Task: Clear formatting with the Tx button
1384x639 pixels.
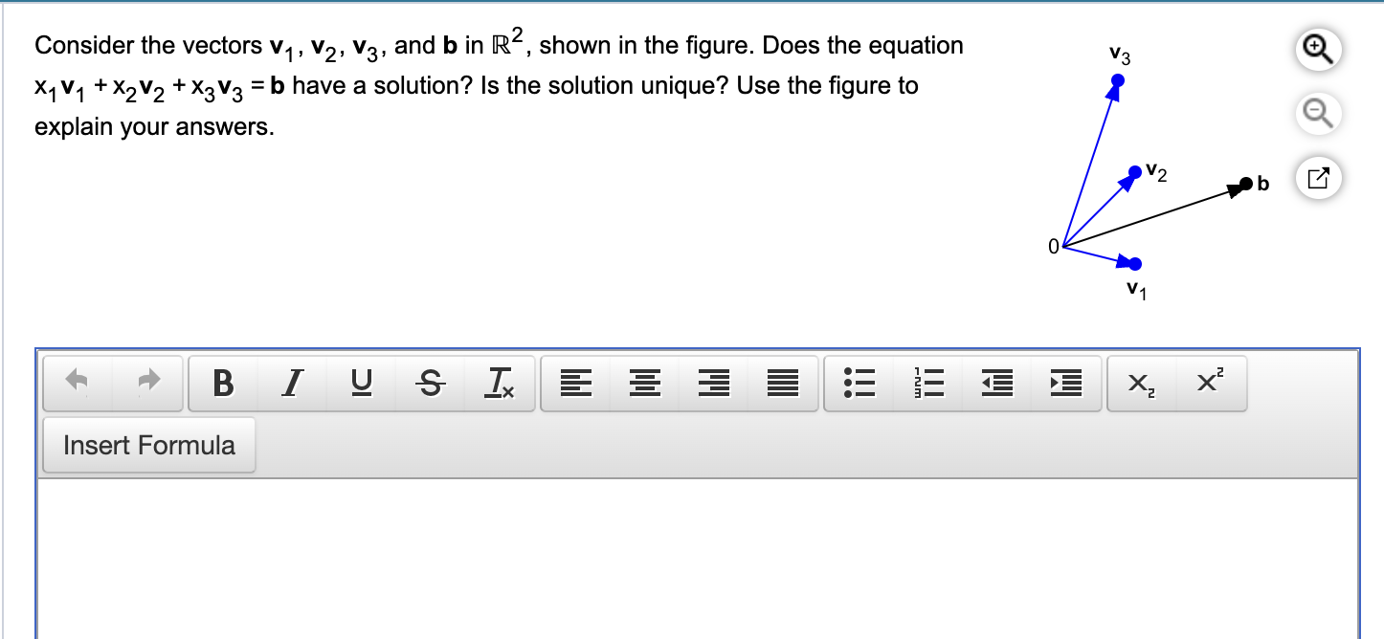Action: [499, 385]
